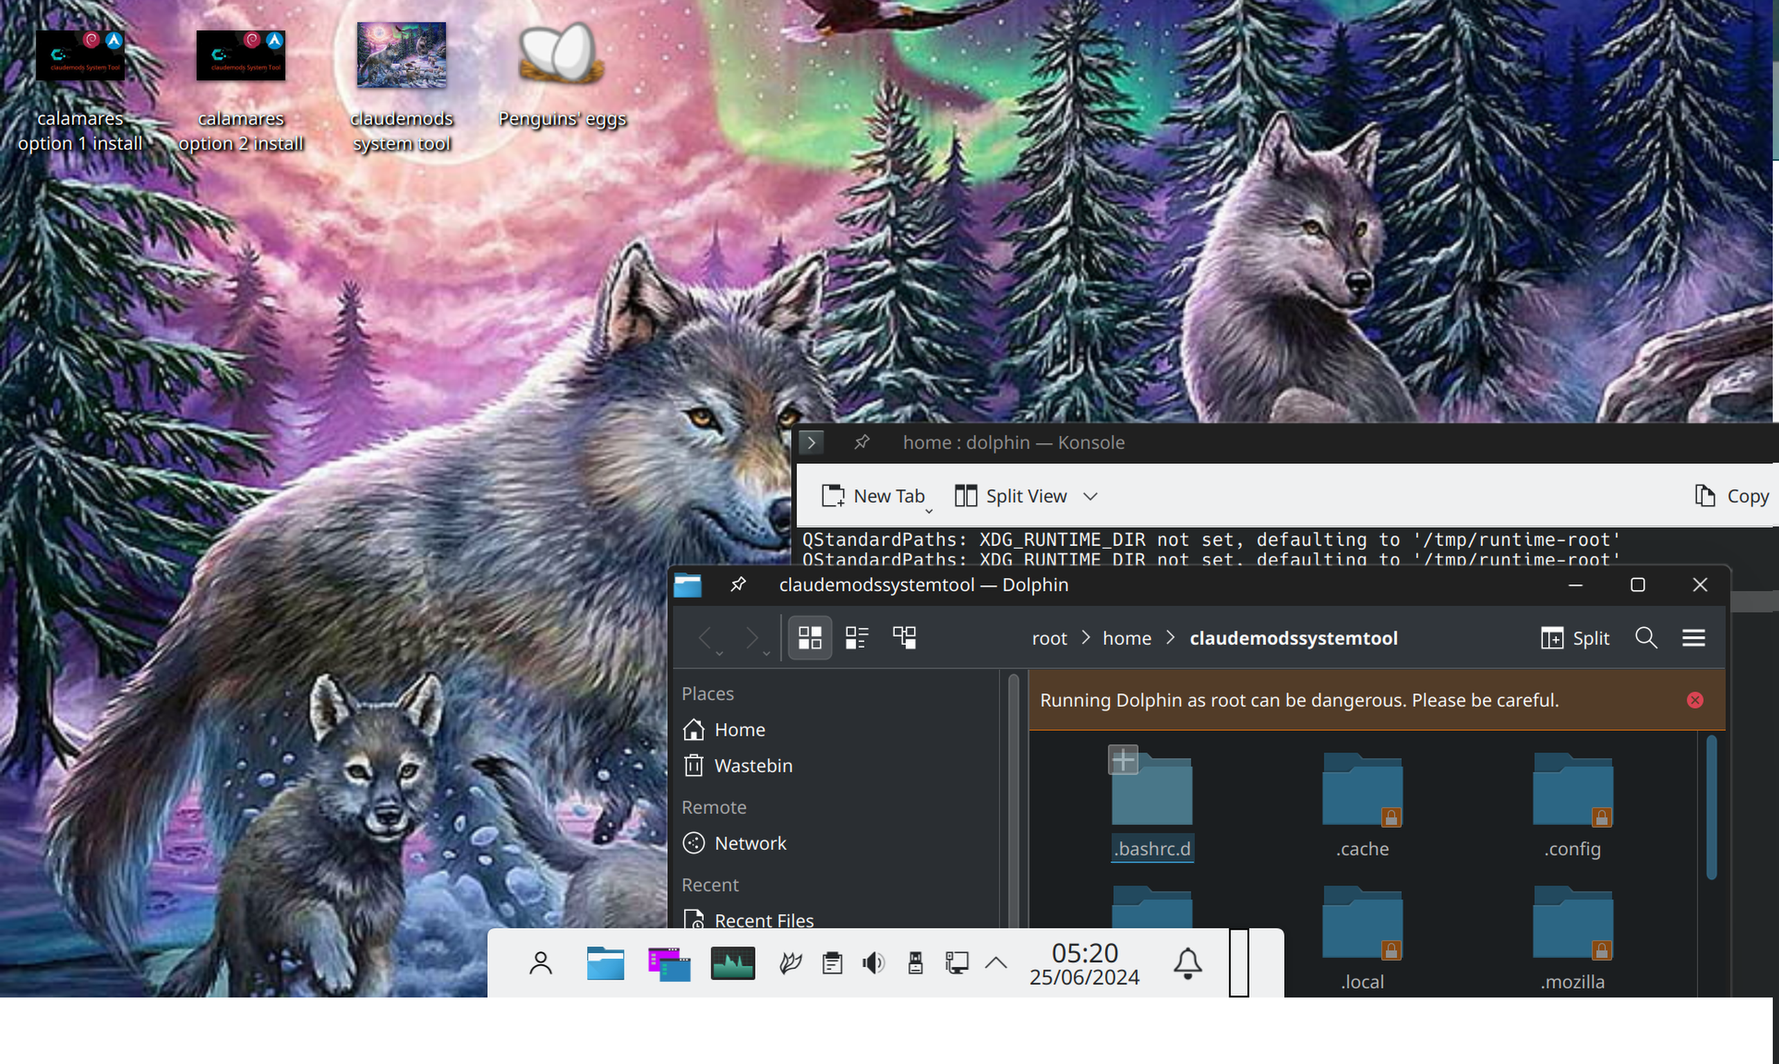Go back in Dolphin
Image resolution: width=1779 pixels, height=1064 pixels.
[706, 638]
